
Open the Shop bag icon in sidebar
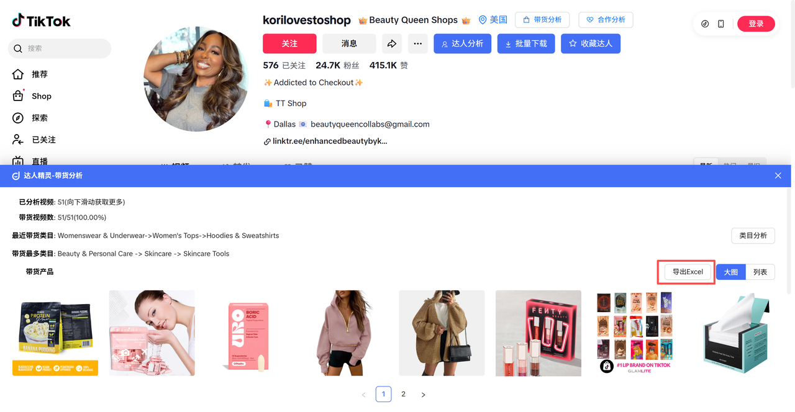[19, 96]
